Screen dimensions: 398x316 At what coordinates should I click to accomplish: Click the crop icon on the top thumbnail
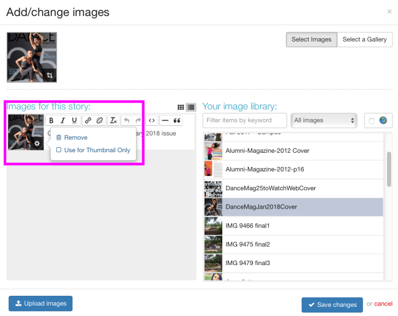(50, 75)
